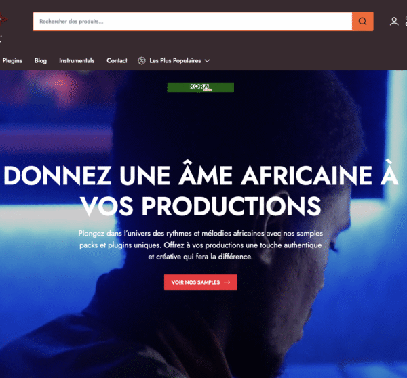Focus the Rechercher des produits search field
This screenshot has width=407, height=378.
[193, 21]
